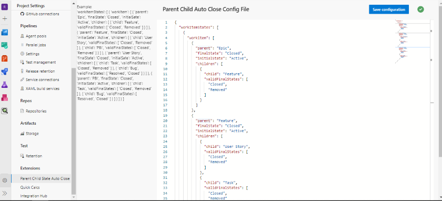Click the green success checkmark icon
Viewport: 442px width, 201px height.
click(420, 9)
